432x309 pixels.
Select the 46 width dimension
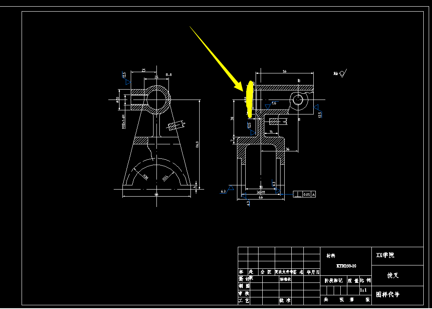[x=261, y=197]
